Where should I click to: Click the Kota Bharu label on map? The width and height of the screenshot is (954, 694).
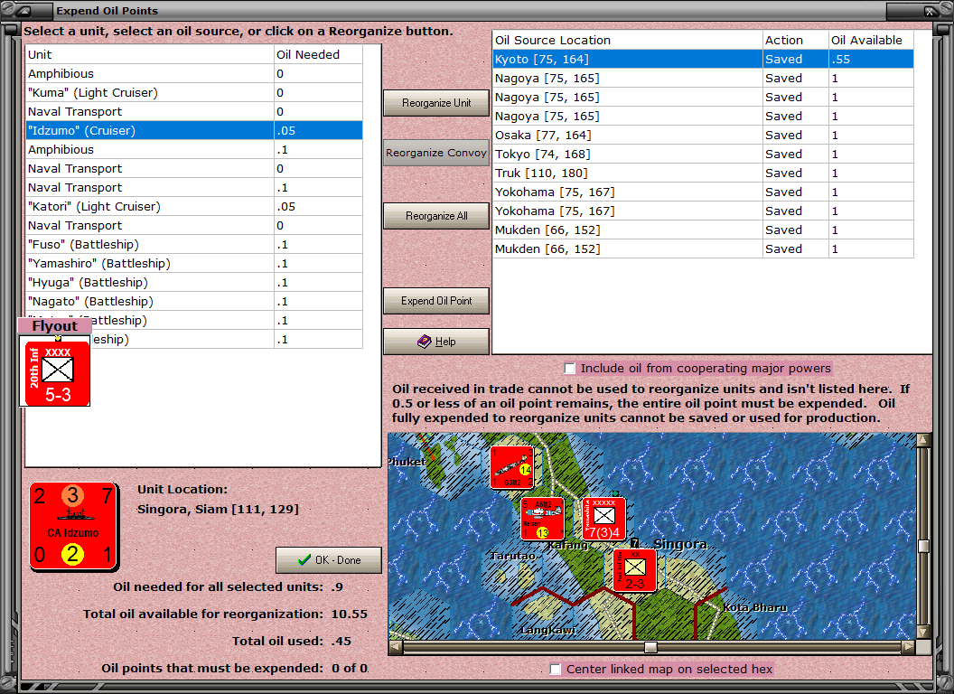[755, 607]
